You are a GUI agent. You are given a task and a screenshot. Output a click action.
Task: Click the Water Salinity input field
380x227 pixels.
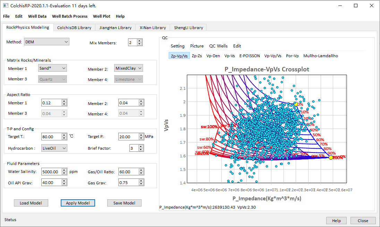pyautogui.click(x=52, y=172)
